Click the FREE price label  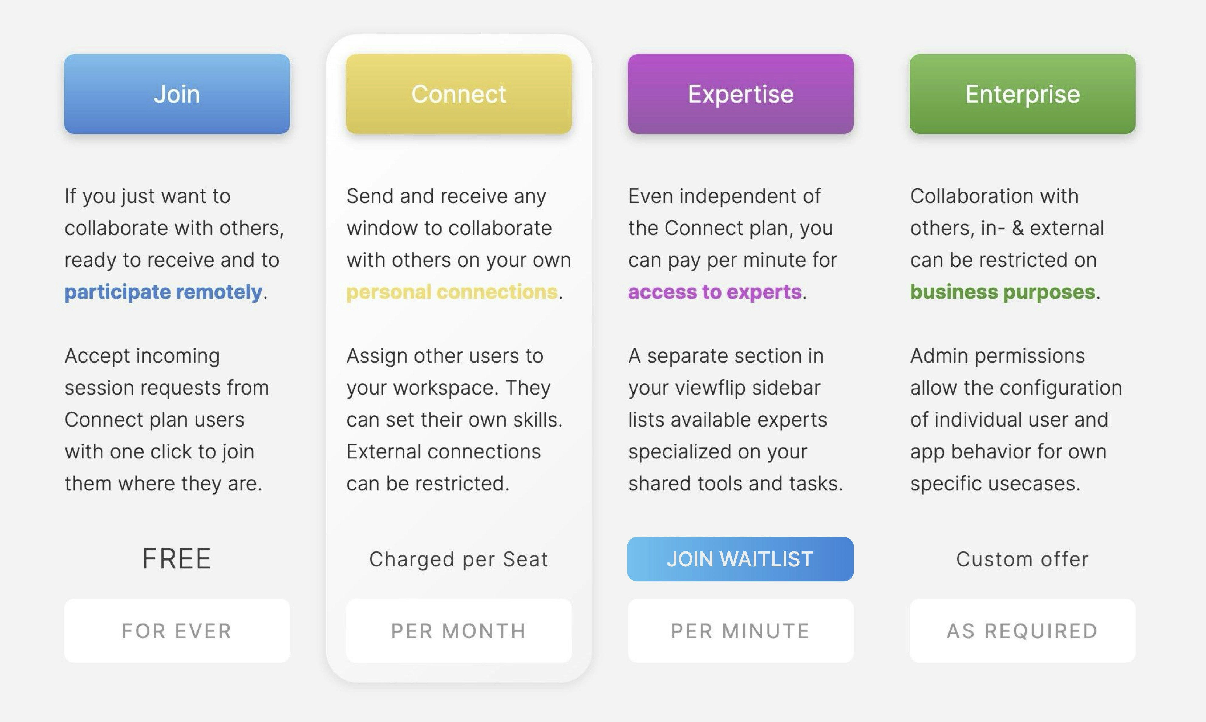pyautogui.click(x=177, y=558)
